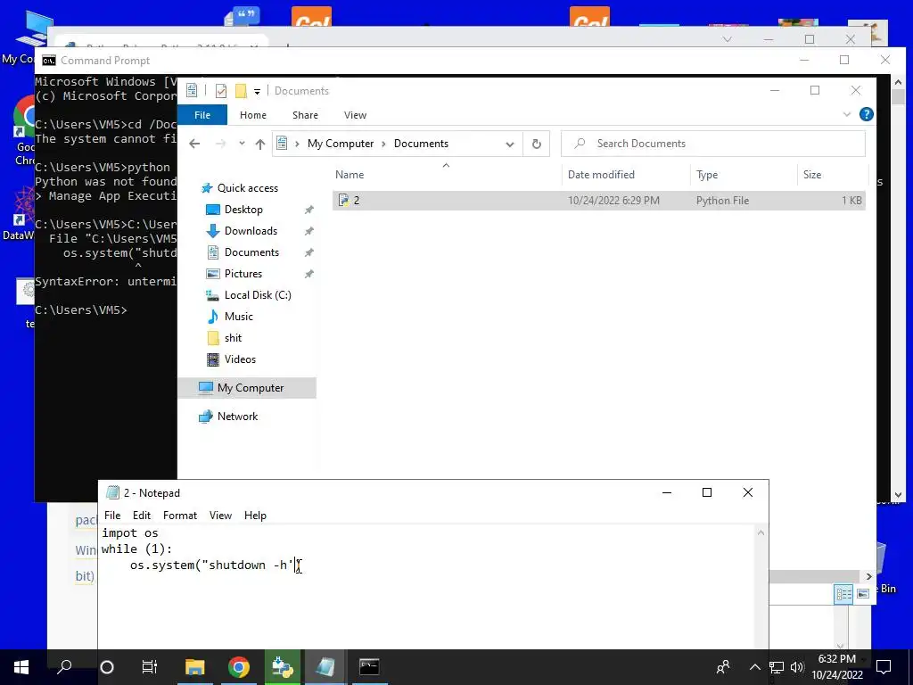Switch to Command Prompt via taskbar icon
Screen dimensions: 913x685
[369, 667]
